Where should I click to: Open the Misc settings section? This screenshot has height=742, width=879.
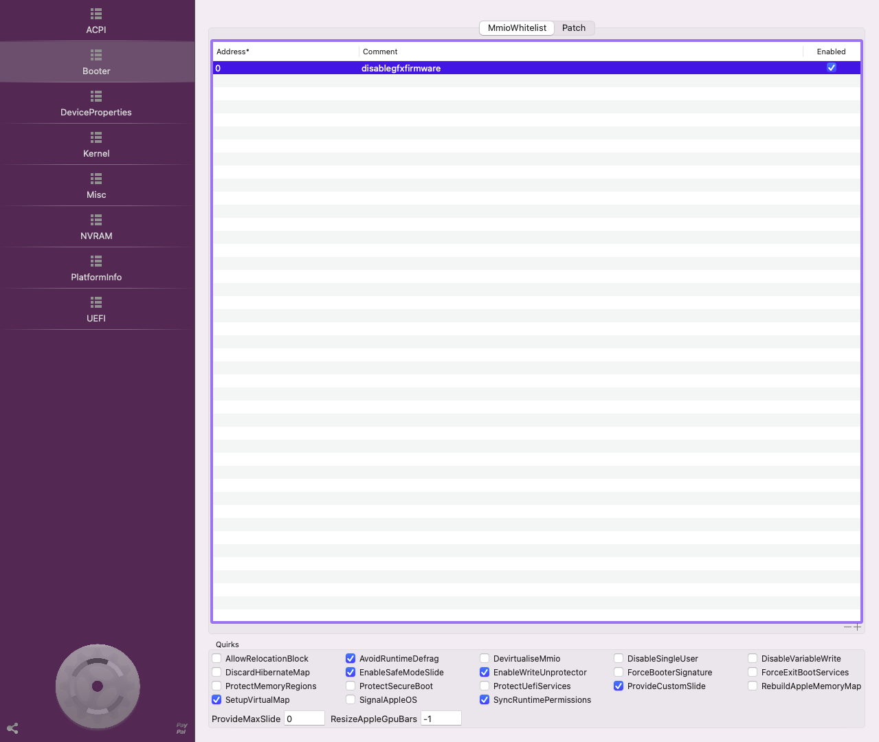(96, 185)
